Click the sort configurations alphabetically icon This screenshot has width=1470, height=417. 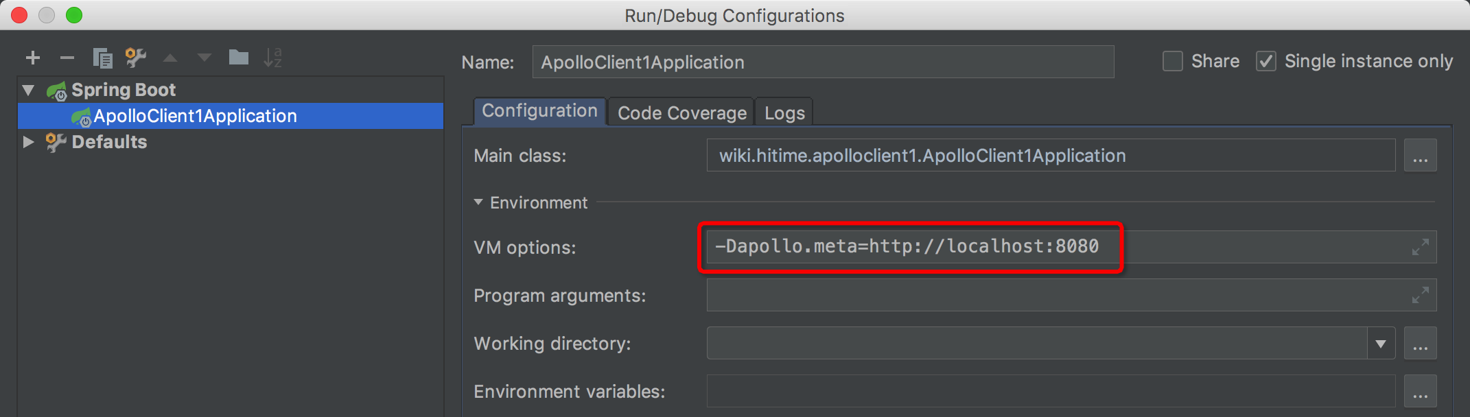[273, 58]
